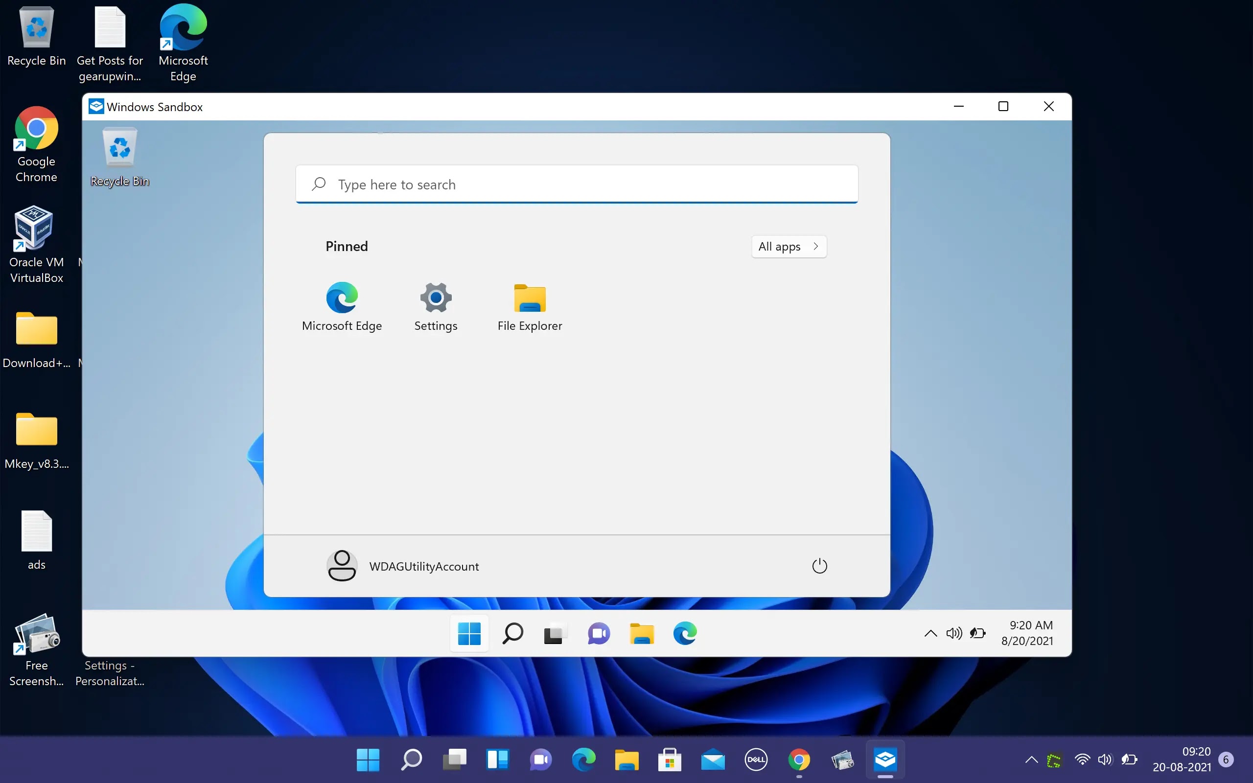Screen dimensions: 1253x783
Task: Open Task View in sandbox taskbar
Action: (555, 633)
